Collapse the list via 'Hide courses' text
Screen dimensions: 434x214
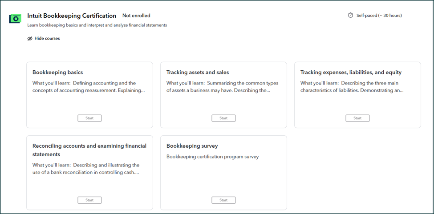pos(47,39)
